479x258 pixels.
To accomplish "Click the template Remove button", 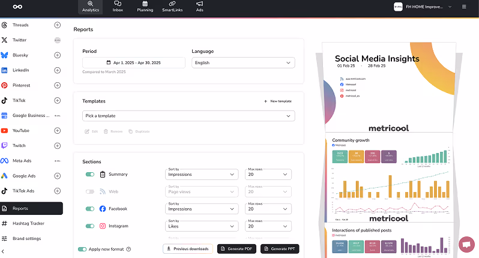I will (113, 131).
